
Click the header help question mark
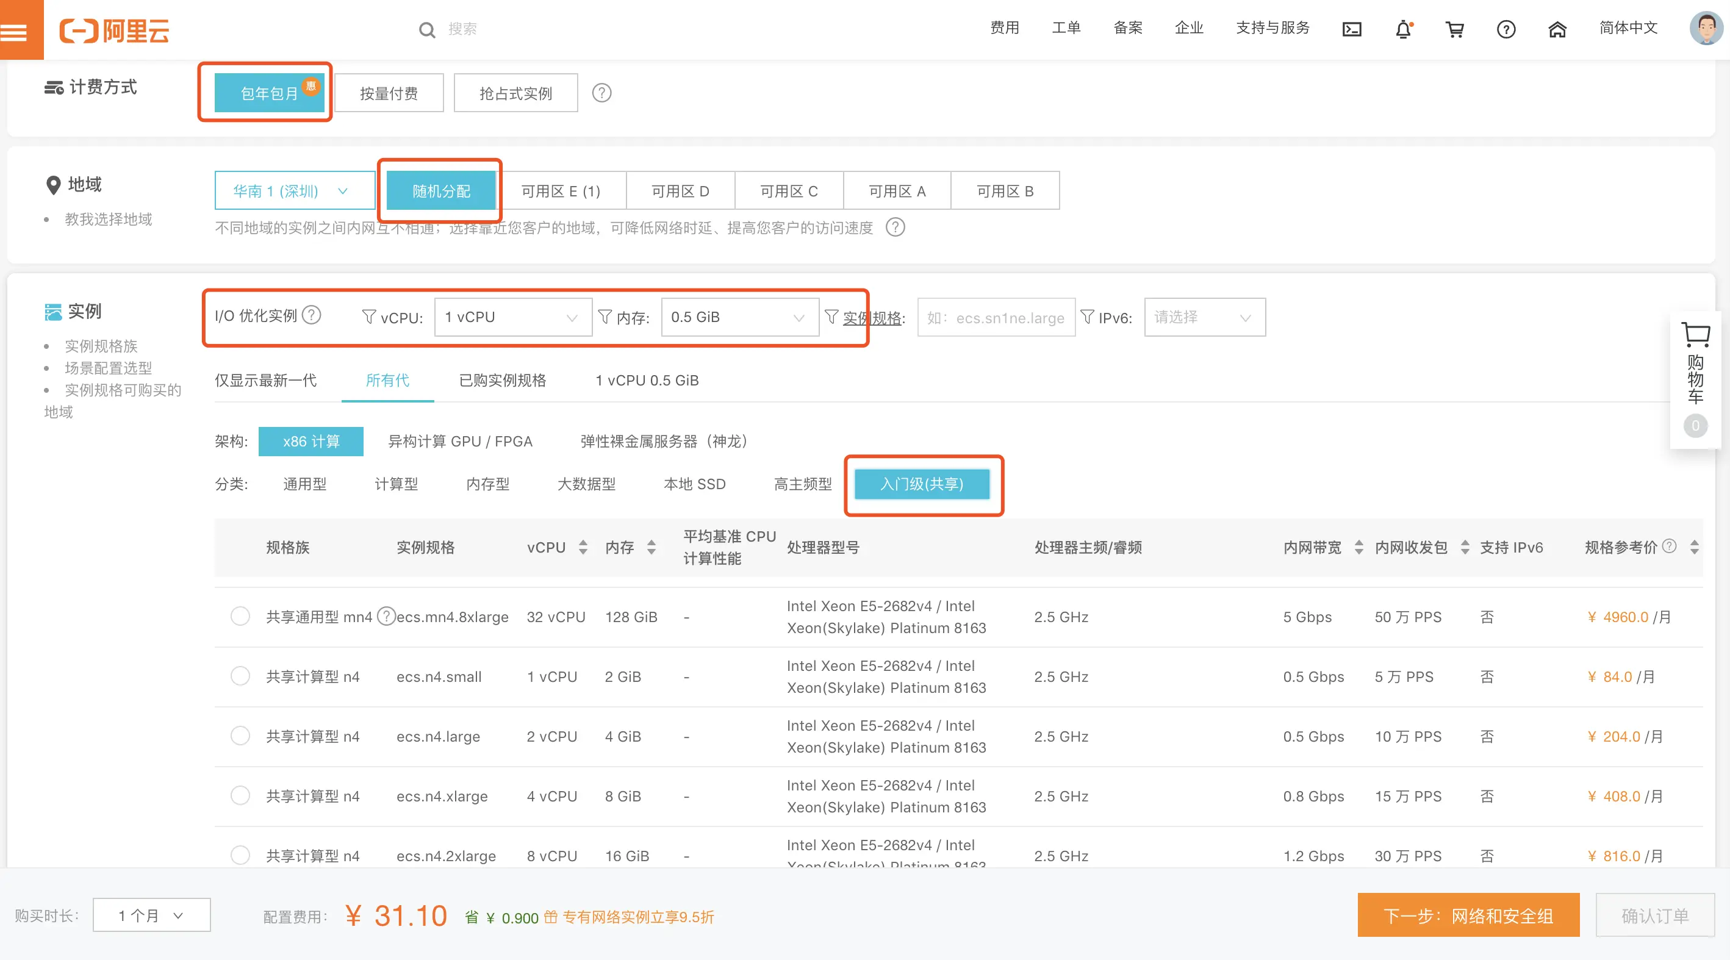[x=1506, y=29]
